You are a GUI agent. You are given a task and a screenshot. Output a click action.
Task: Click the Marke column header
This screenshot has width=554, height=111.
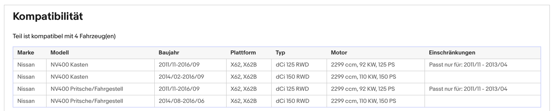[26, 53]
